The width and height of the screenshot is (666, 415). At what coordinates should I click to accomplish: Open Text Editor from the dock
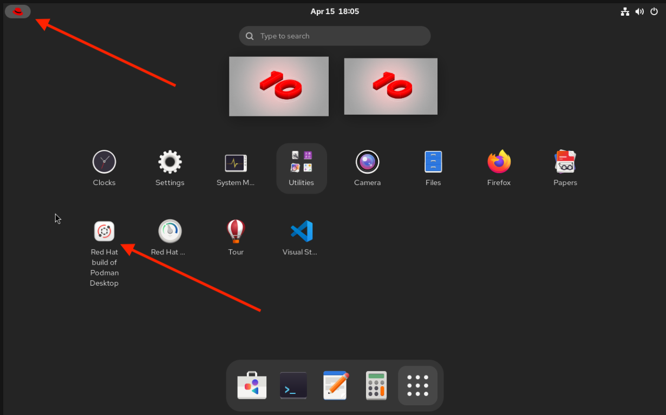click(x=335, y=385)
